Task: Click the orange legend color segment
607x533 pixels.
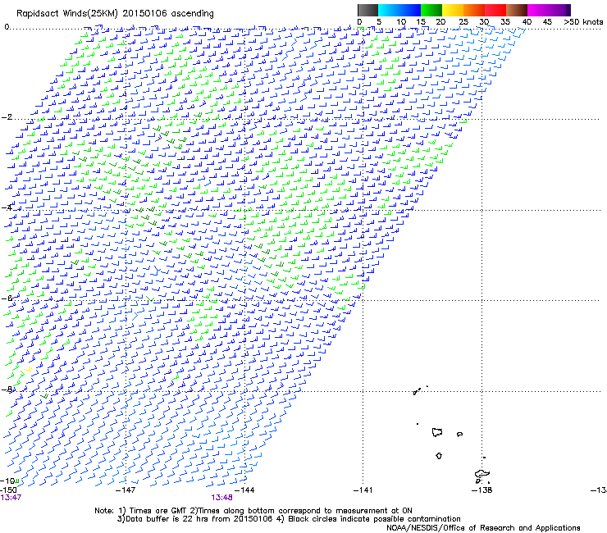Action: [x=474, y=10]
